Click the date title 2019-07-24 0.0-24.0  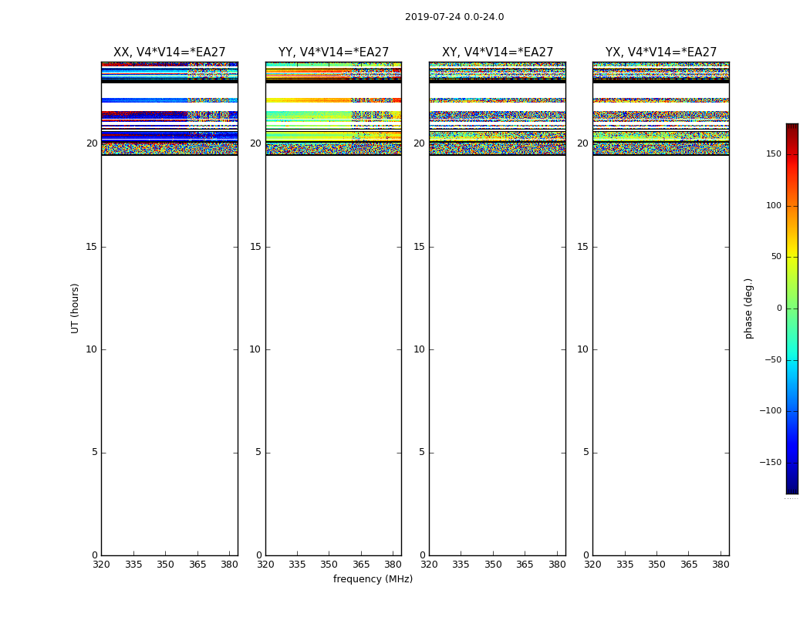454,17
